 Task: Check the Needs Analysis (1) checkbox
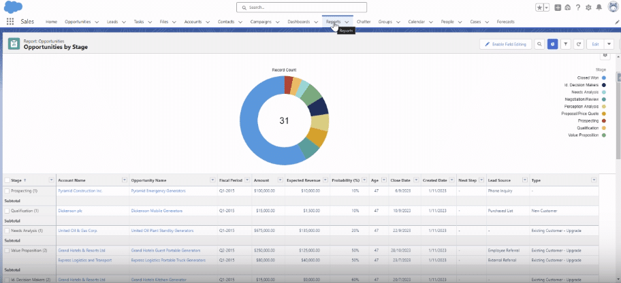click(x=7, y=231)
